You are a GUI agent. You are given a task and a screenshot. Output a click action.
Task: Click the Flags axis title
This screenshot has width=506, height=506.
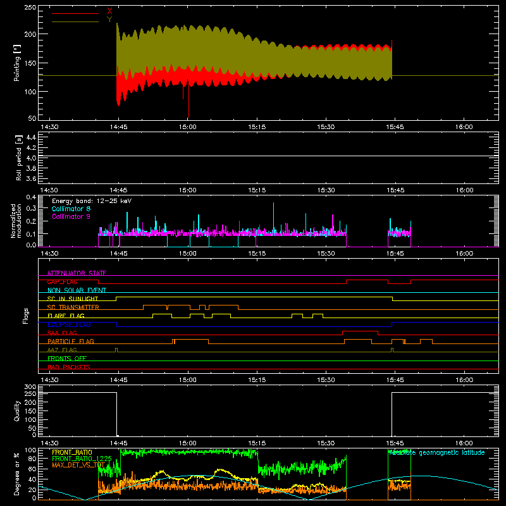pyautogui.click(x=25, y=316)
